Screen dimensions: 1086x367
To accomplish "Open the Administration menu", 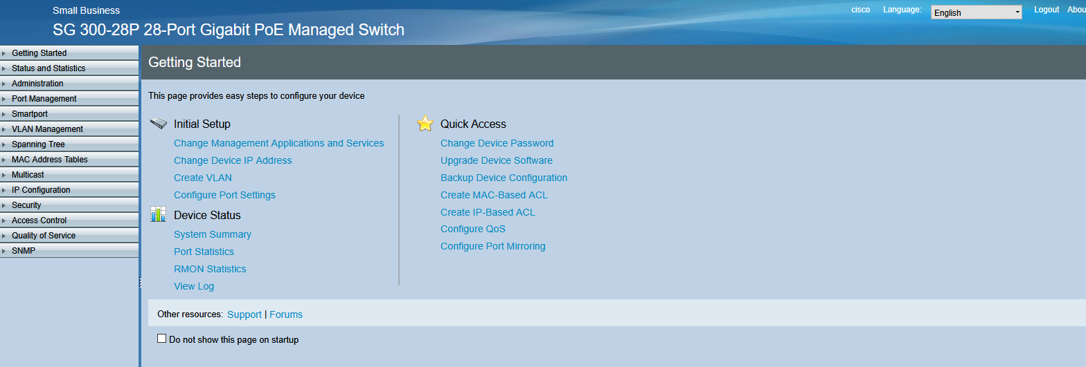I will click(37, 84).
